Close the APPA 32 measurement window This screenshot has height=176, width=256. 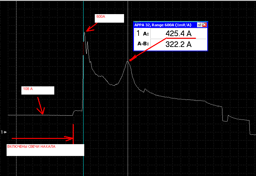pyautogui.click(x=204, y=25)
